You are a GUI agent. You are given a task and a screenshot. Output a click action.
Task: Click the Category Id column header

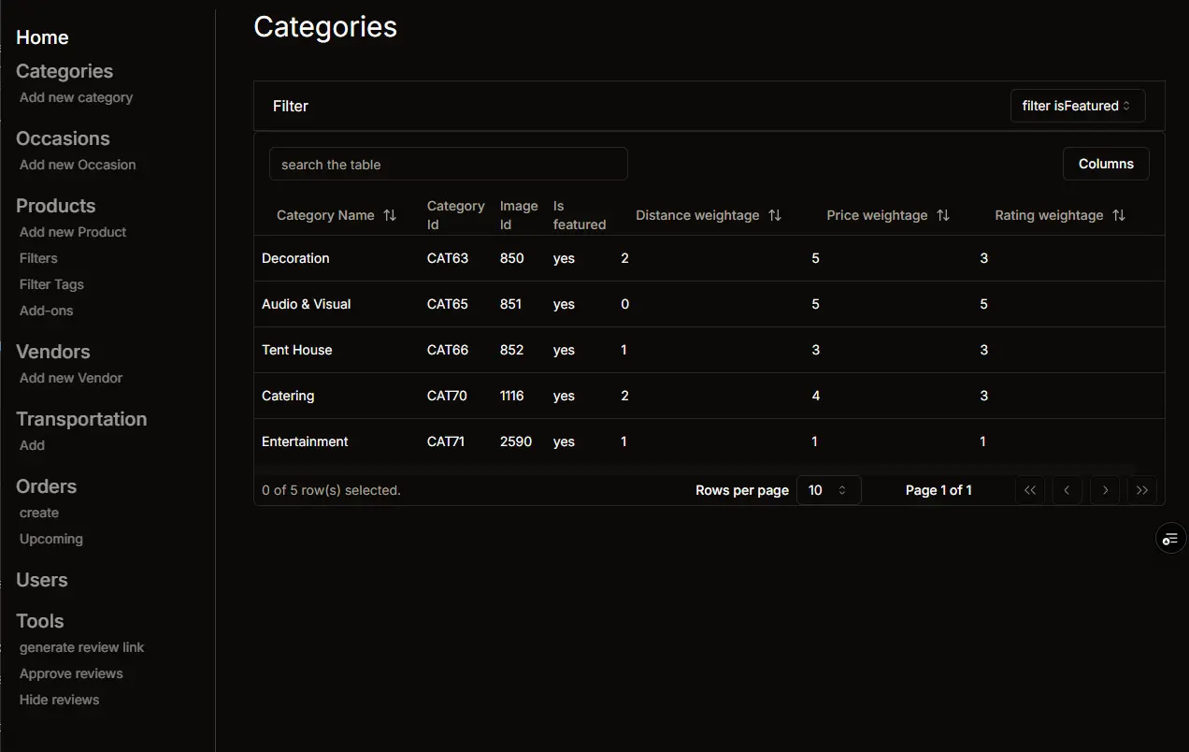[456, 215]
